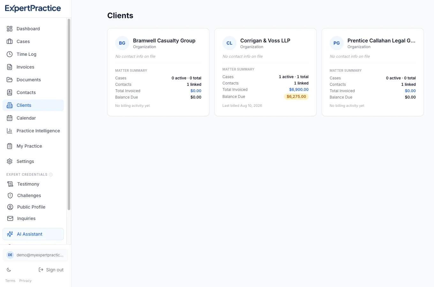Click the Challenges shield icon
The height and width of the screenshot is (287, 434).
pyautogui.click(x=10, y=195)
